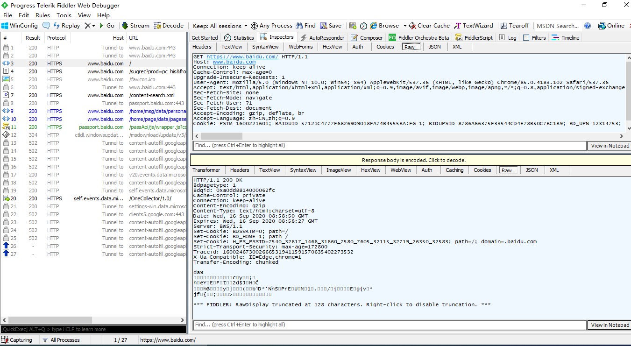Select request XML inspector tab
The height and width of the screenshot is (346, 631).
click(457, 47)
